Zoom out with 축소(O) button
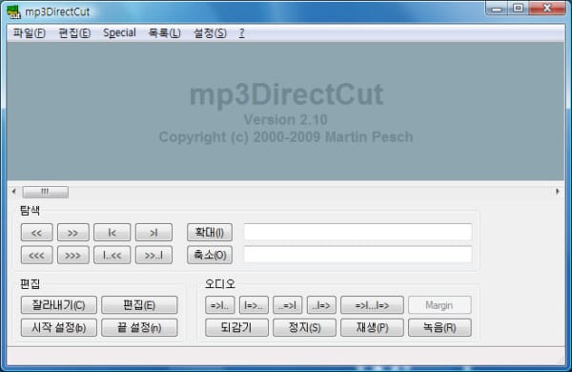This screenshot has width=572, height=372. (x=210, y=256)
